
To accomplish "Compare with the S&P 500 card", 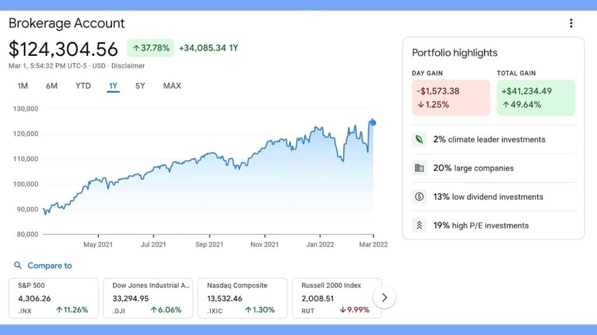I will [53, 298].
